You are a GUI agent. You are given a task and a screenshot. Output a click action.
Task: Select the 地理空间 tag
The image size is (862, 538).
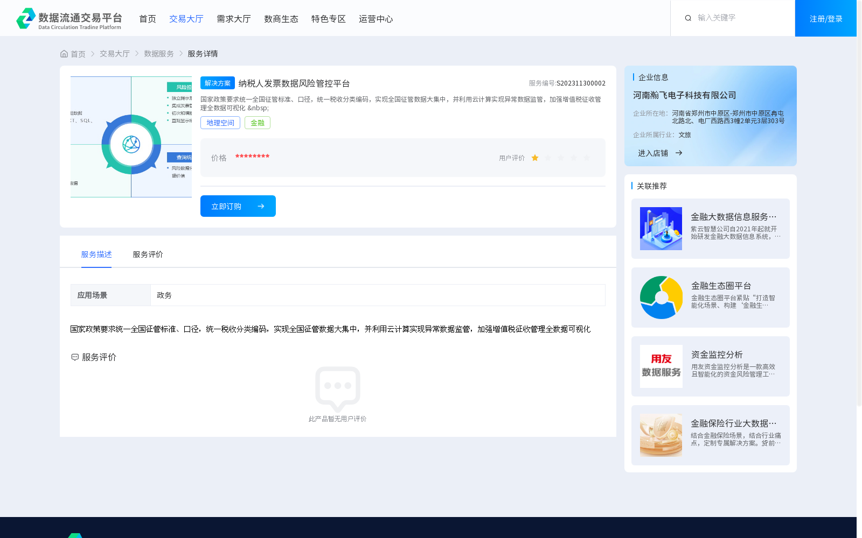click(220, 123)
